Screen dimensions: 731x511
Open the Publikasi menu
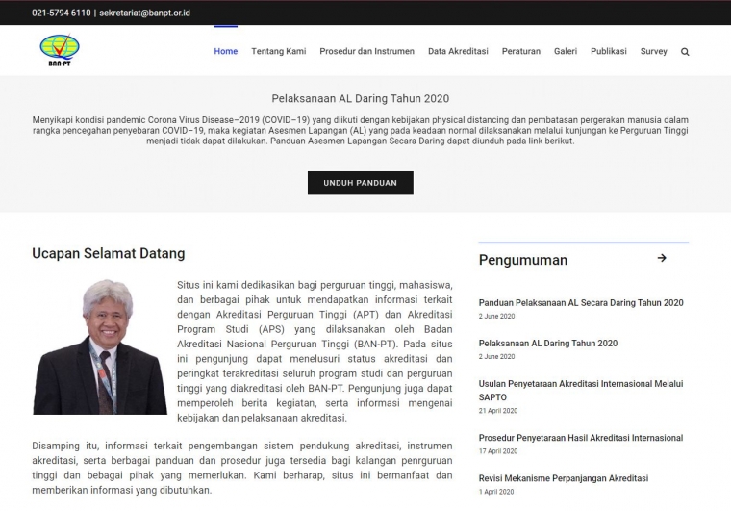609,51
